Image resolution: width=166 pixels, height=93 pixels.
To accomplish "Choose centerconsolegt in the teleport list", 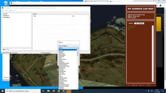I will tap(68, 78).
